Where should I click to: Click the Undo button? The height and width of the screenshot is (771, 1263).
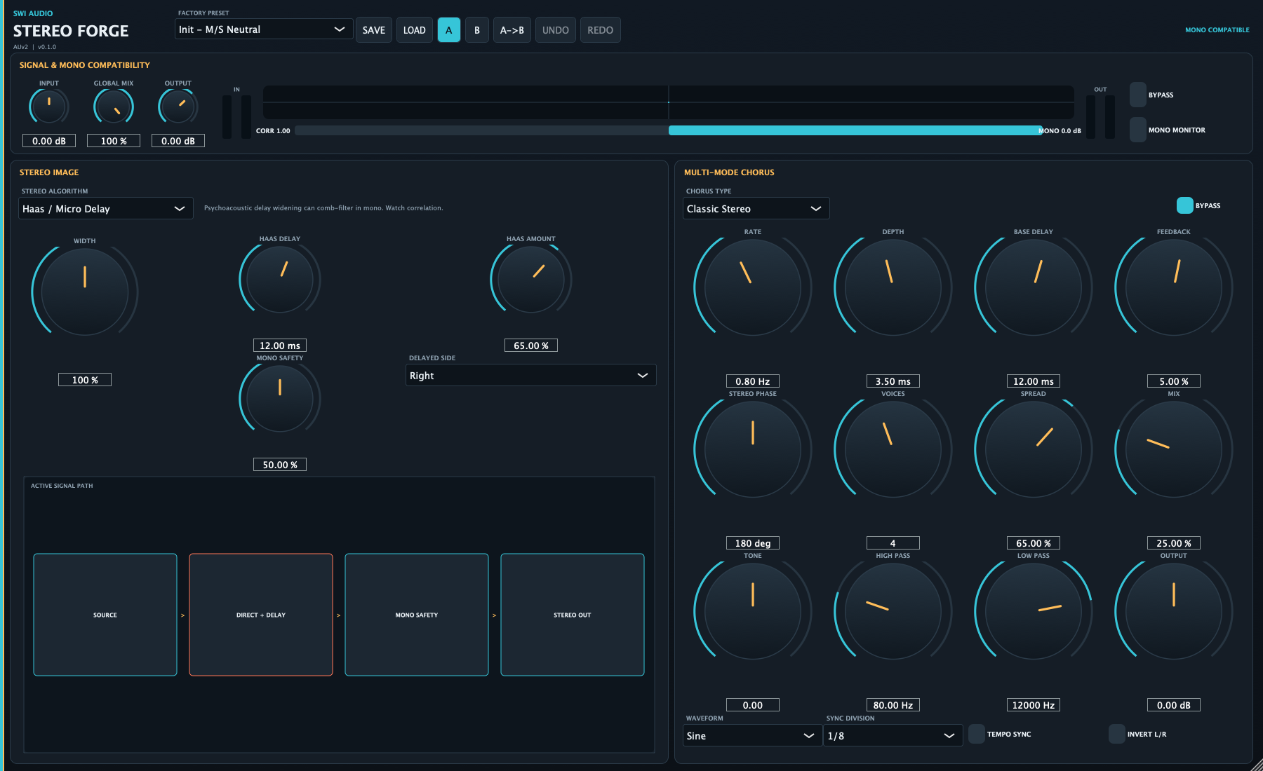click(556, 30)
